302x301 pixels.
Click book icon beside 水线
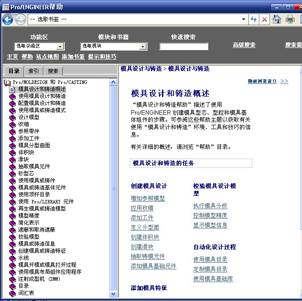[12, 258]
